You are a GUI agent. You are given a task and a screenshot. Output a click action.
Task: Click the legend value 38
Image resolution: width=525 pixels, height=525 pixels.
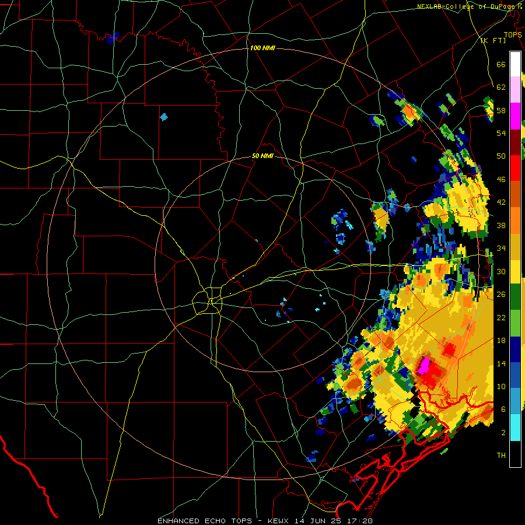pos(501,225)
